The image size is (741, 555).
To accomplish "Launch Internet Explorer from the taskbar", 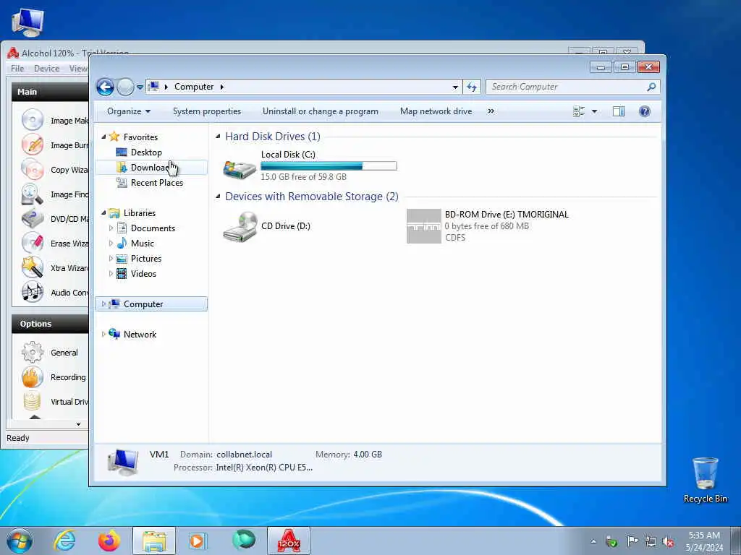I will pos(64,541).
